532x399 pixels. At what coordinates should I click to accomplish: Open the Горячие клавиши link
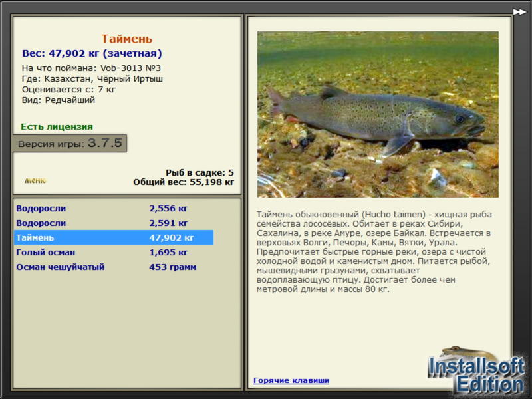pyautogui.click(x=291, y=380)
